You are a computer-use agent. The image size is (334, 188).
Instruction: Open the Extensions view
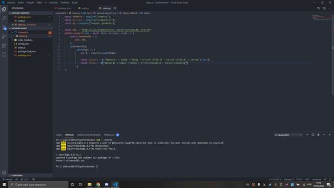[4, 45]
